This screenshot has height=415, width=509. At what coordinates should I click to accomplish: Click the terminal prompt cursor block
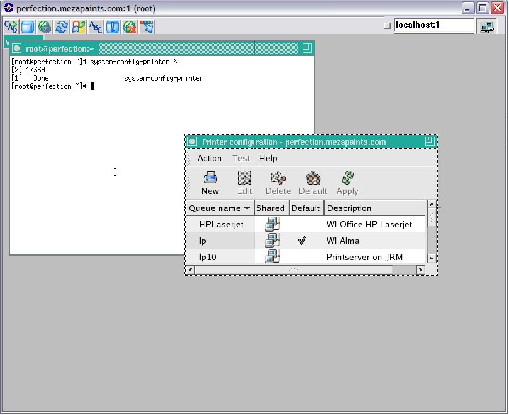tap(92, 86)
